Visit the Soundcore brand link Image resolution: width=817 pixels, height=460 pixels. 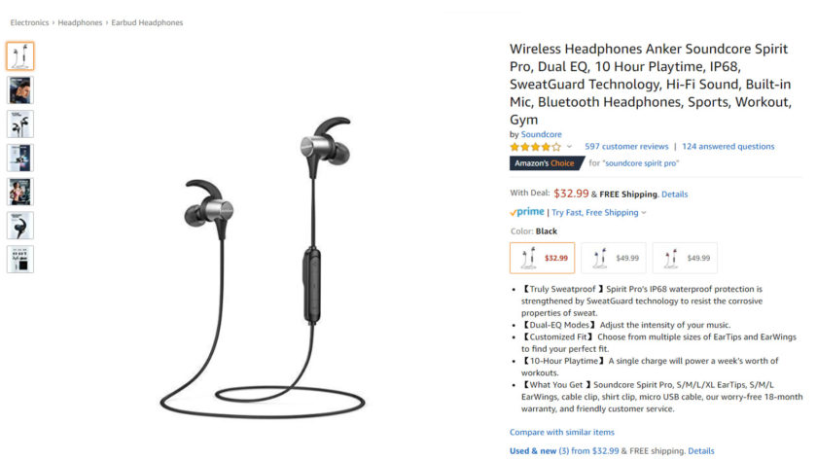pyautogui.click(x=542, y=134)
